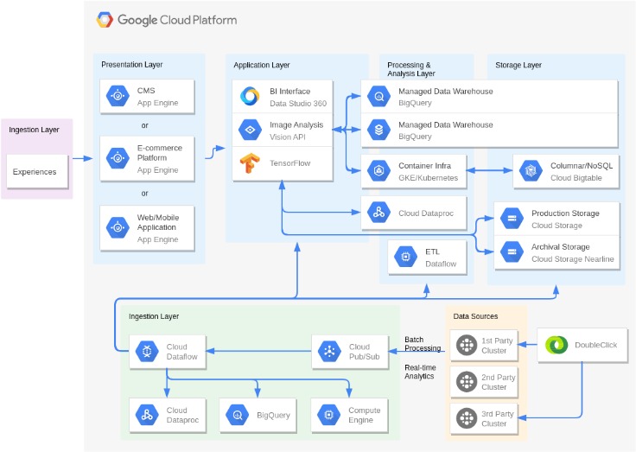Select the green DoubleClick icon

pos(556,346)
